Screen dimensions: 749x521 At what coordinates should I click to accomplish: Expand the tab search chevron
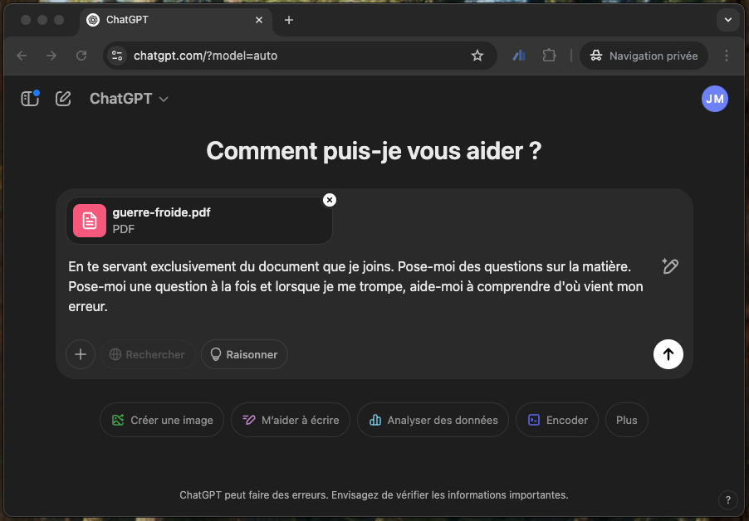click(x=727, y=19)
